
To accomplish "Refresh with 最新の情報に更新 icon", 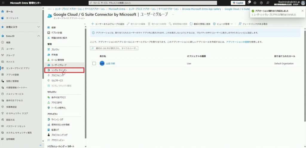I will click(191, 24).
